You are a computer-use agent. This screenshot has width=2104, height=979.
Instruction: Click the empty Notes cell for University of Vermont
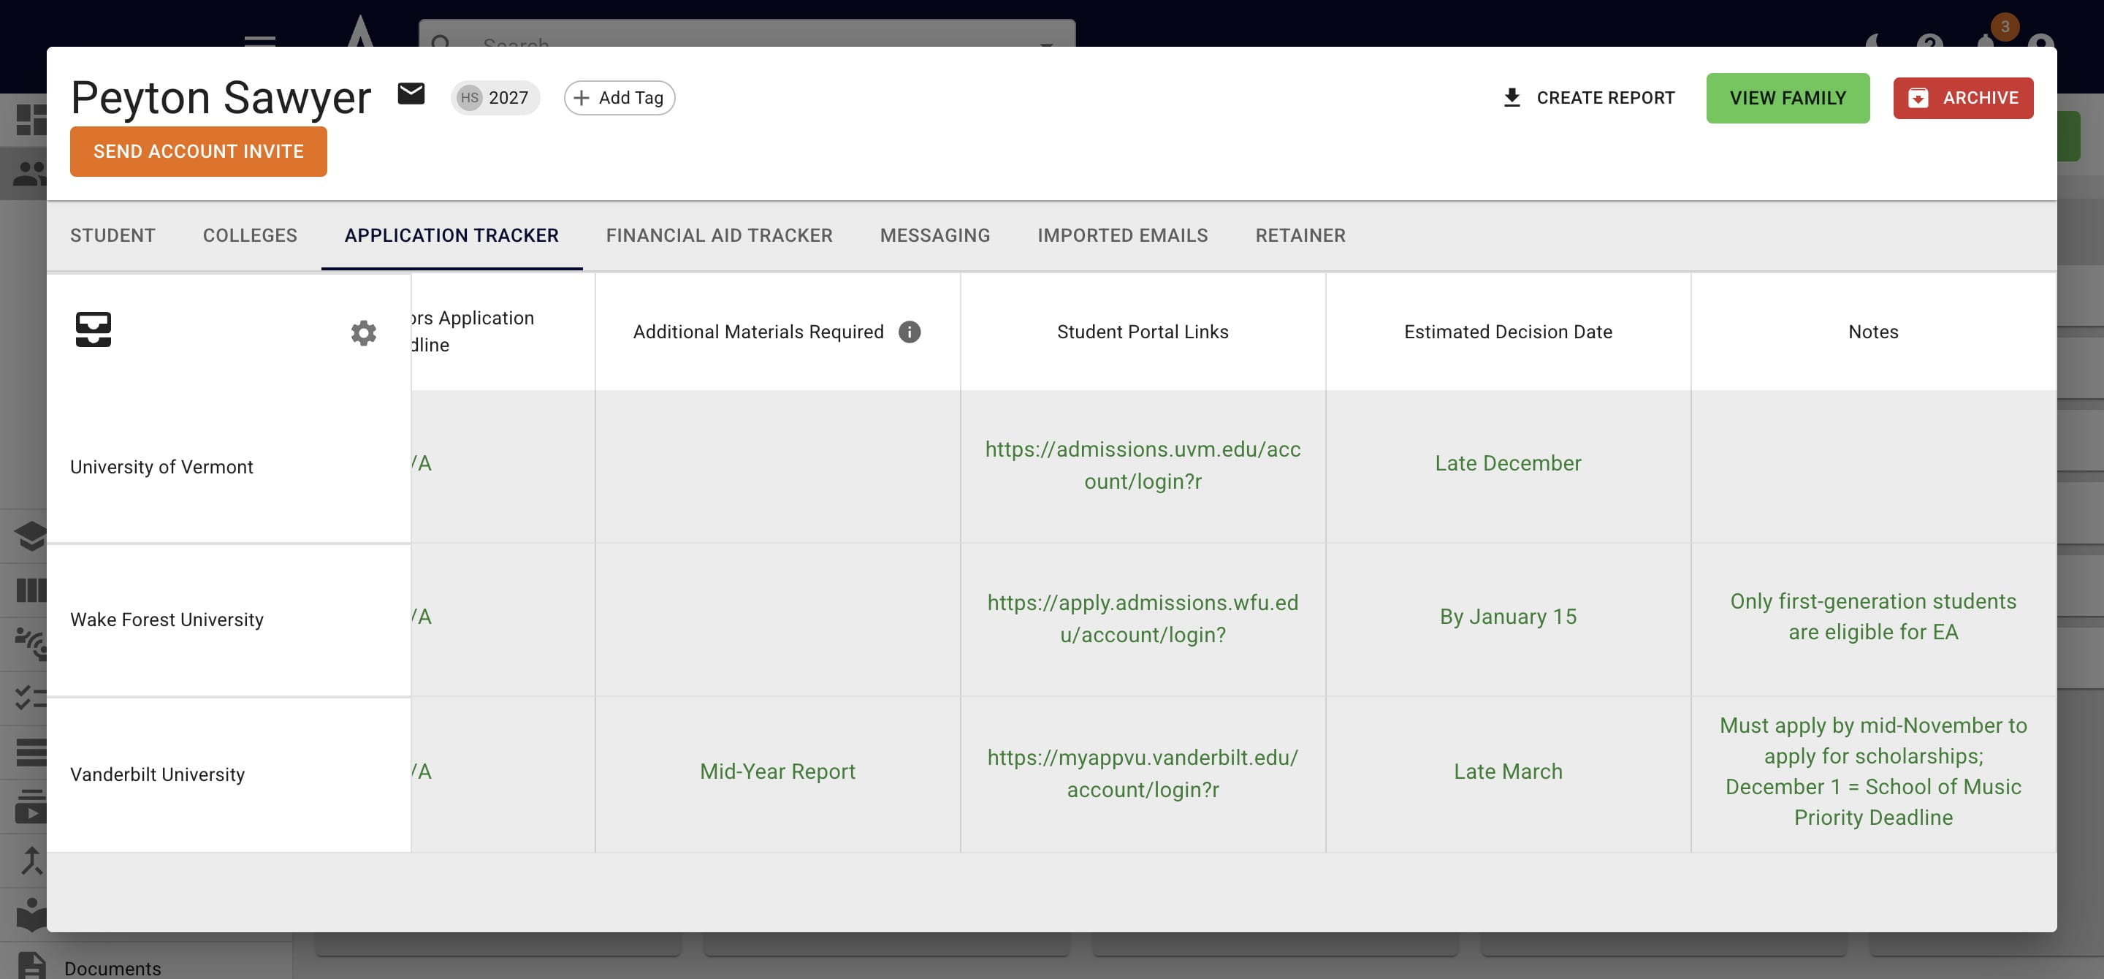click(x=1874, y=466)
